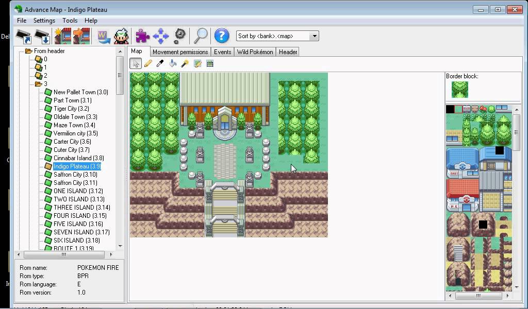The width and height of the screenshot is (528, 309).
Task: Select Carter City (3.6) map
Action: click(72, 142)
